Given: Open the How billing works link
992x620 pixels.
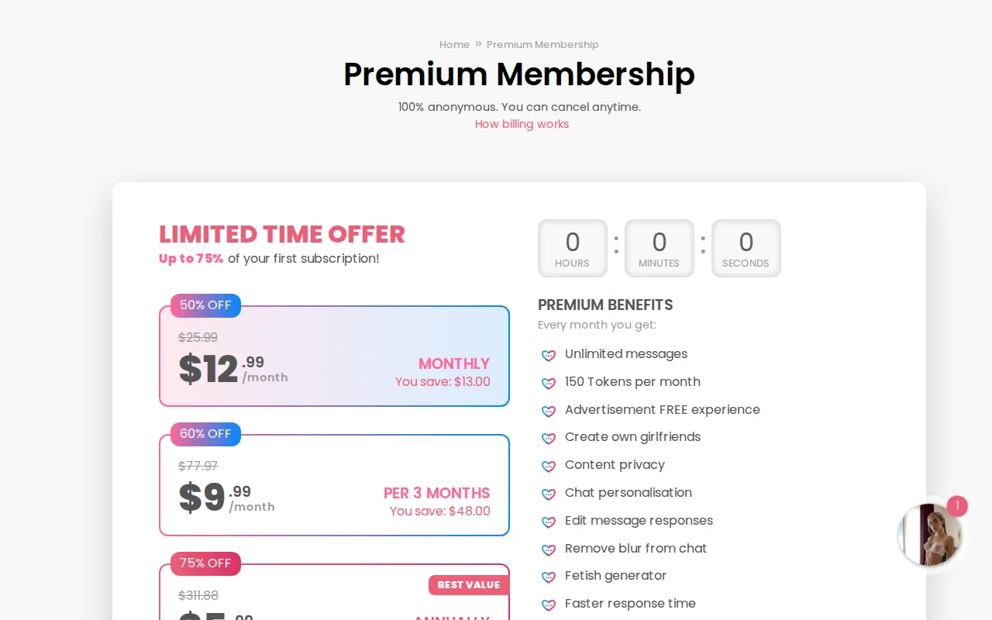Looking at the screenshot, I should click(522, 124).
